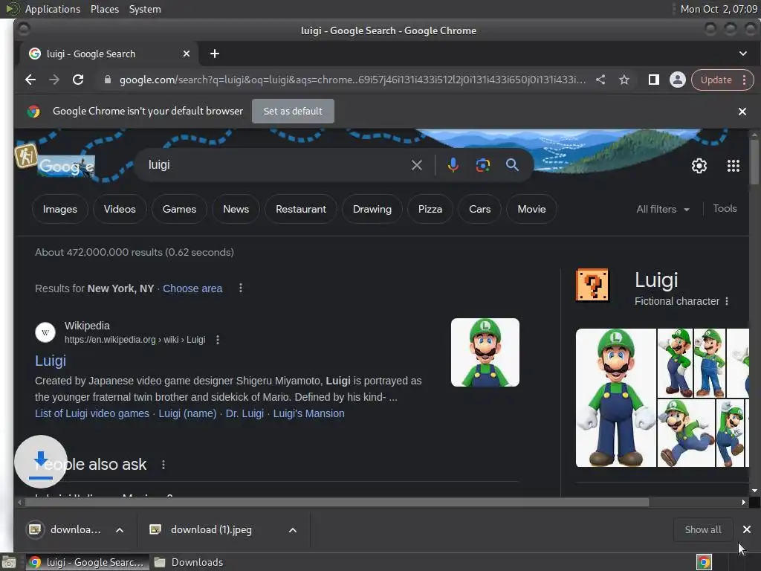Select the Movie filter chip
Screen dimensions: 761x571
point(531,209)
